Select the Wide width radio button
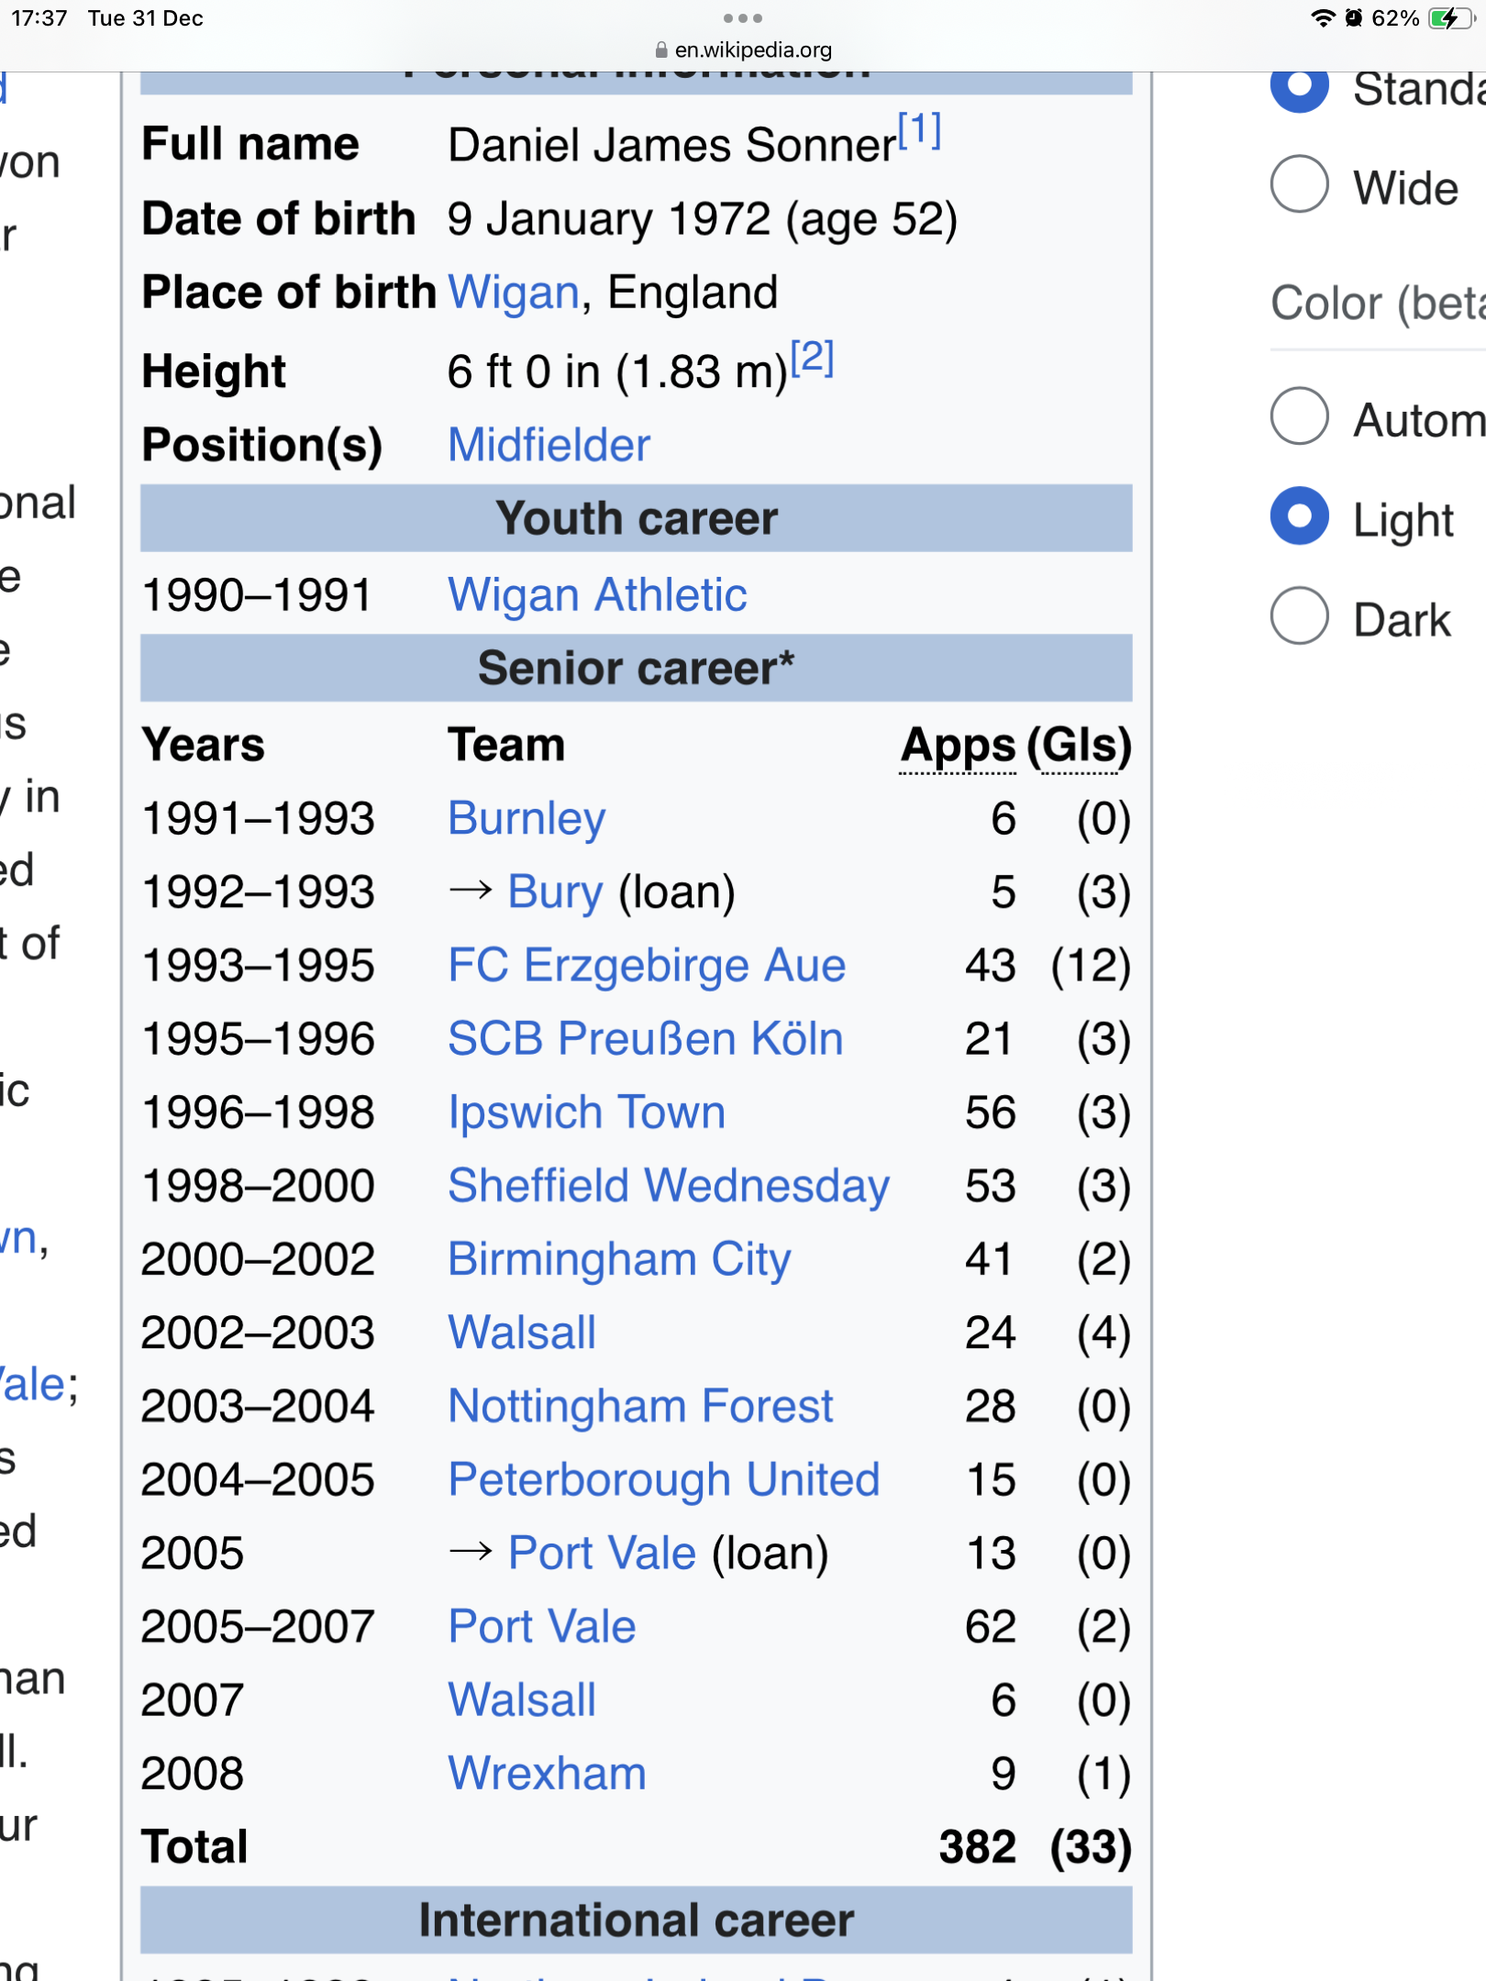Screen dimensions: 1486x1981 [x=1299, y=184]
